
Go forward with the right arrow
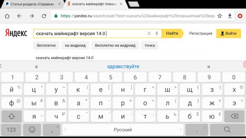(x=32, y=16)
